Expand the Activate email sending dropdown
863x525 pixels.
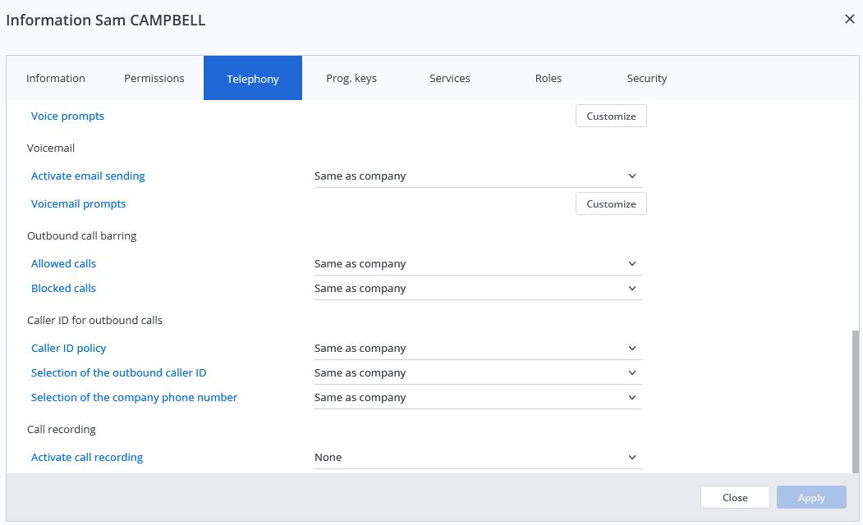(x=478, y=176)
